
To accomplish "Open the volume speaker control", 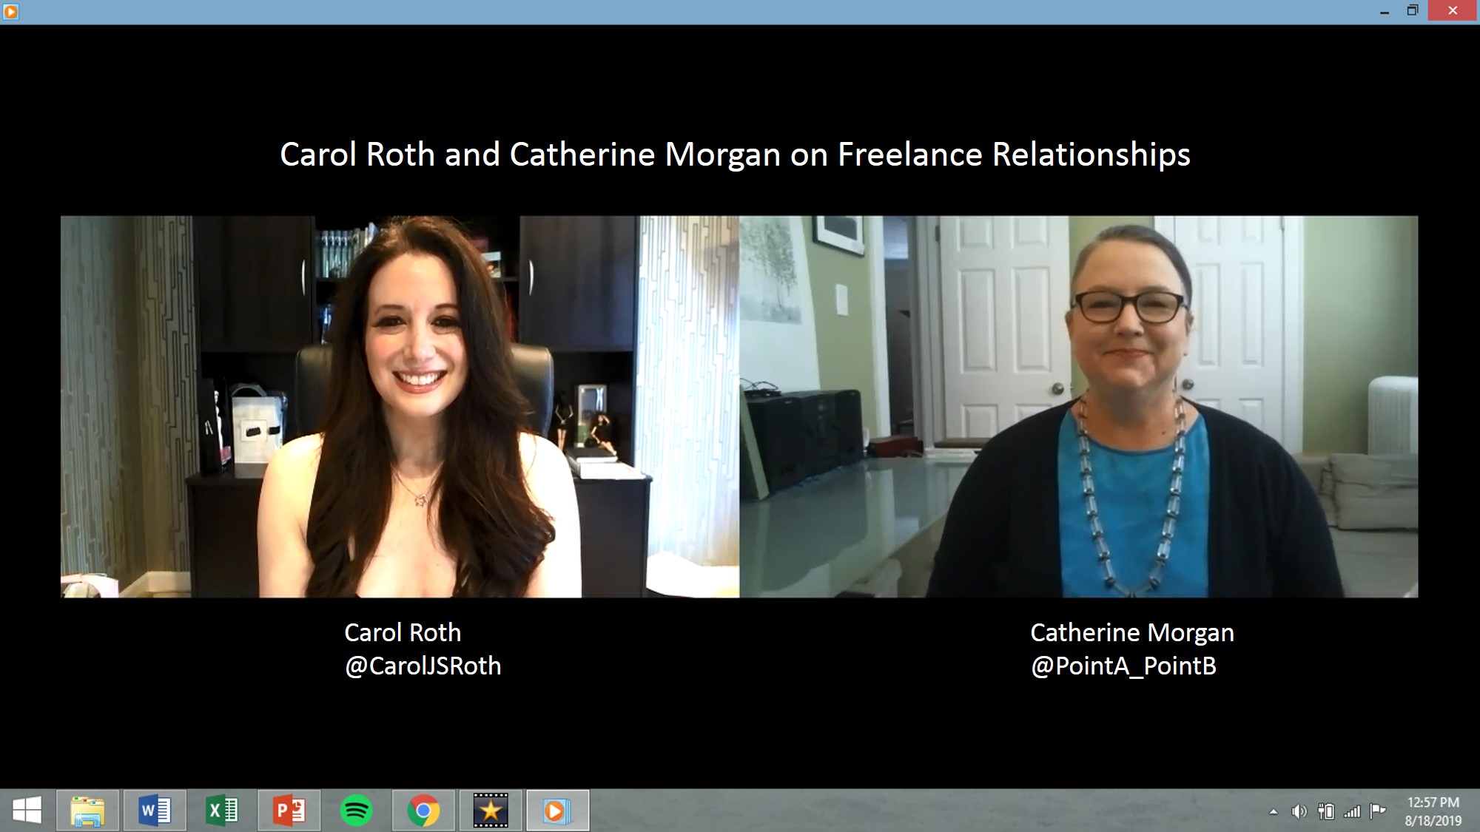I will coord(1299,811).
